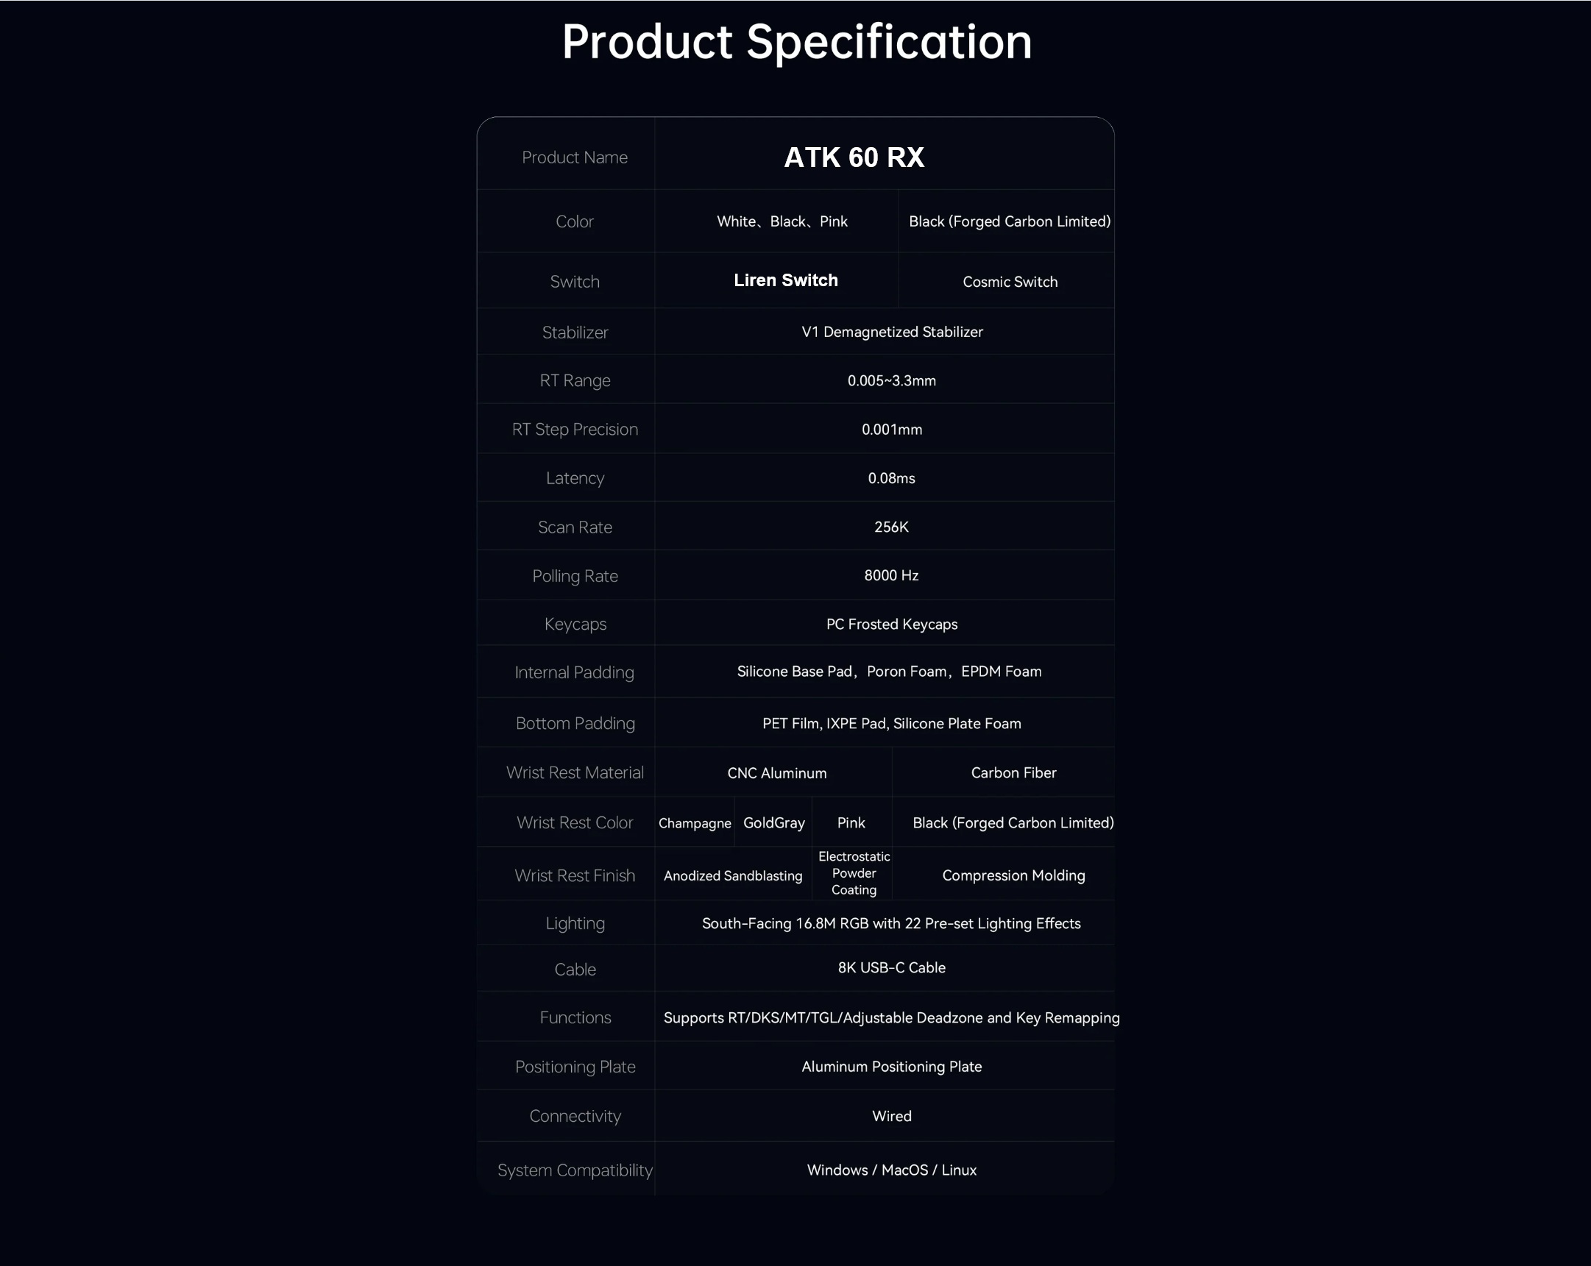Screen dimensions: 1591x1266
Task: Click the Electrostatic Powder Coating cell
Action: tap(854, 873)
